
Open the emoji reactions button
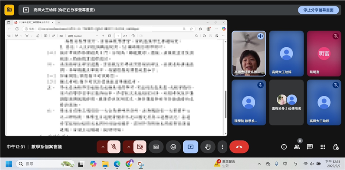tap(173, 147)
